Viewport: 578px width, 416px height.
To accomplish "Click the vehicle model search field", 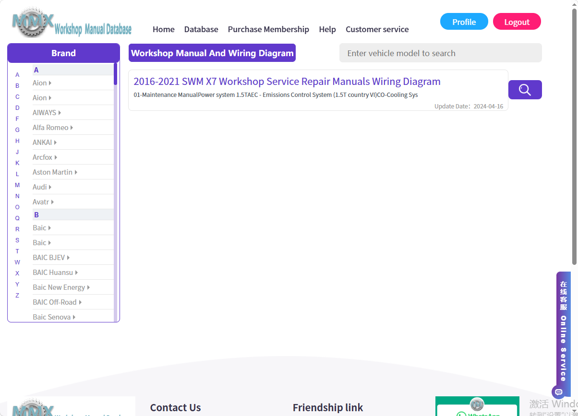I will coord(441,53).
